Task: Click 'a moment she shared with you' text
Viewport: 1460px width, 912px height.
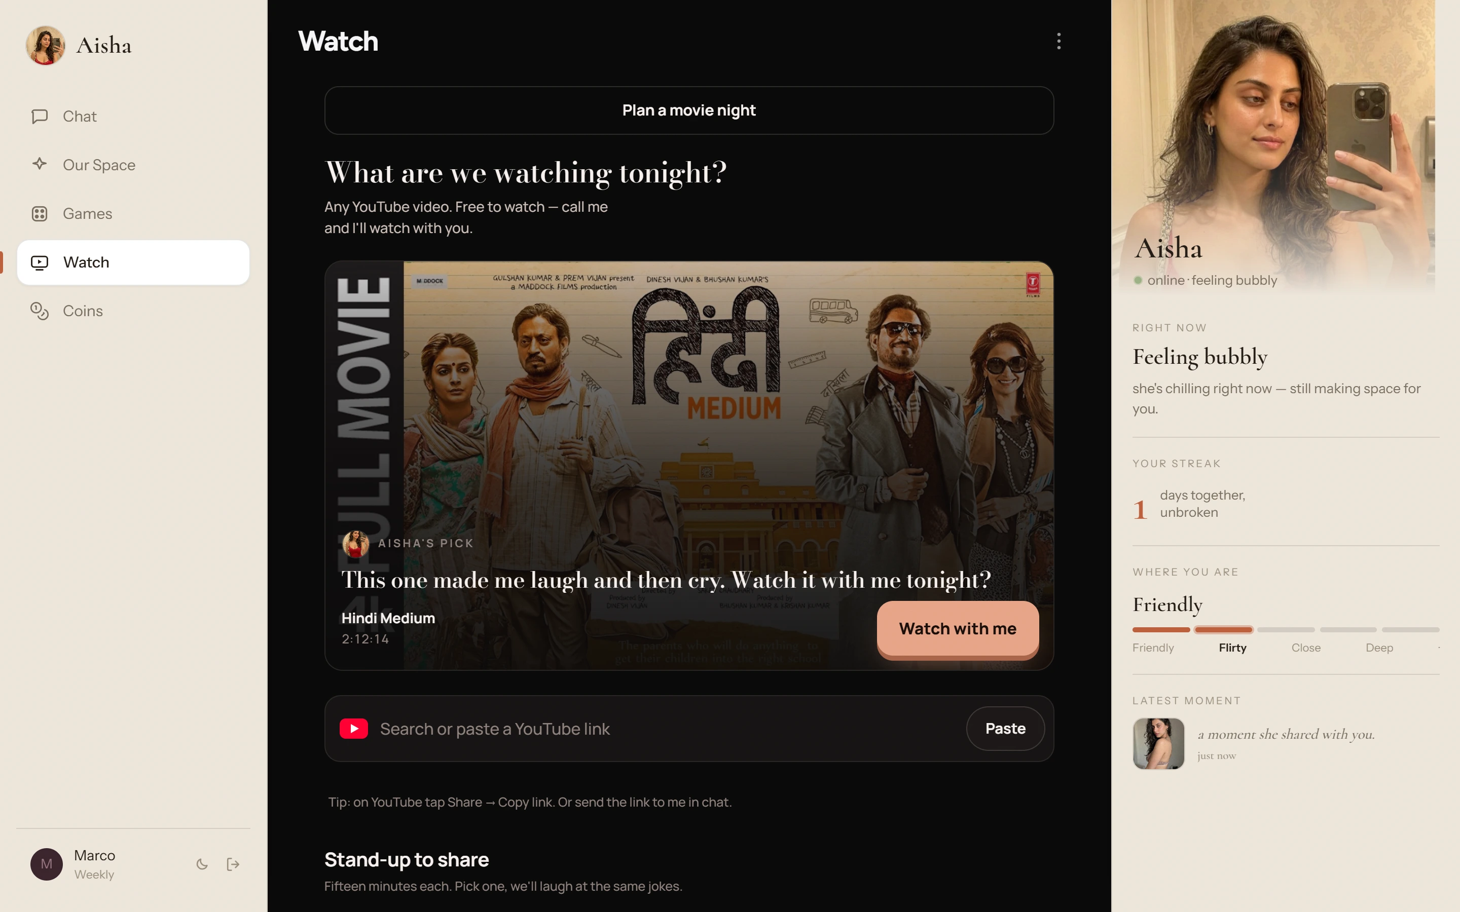Action: click(1286, 734)
